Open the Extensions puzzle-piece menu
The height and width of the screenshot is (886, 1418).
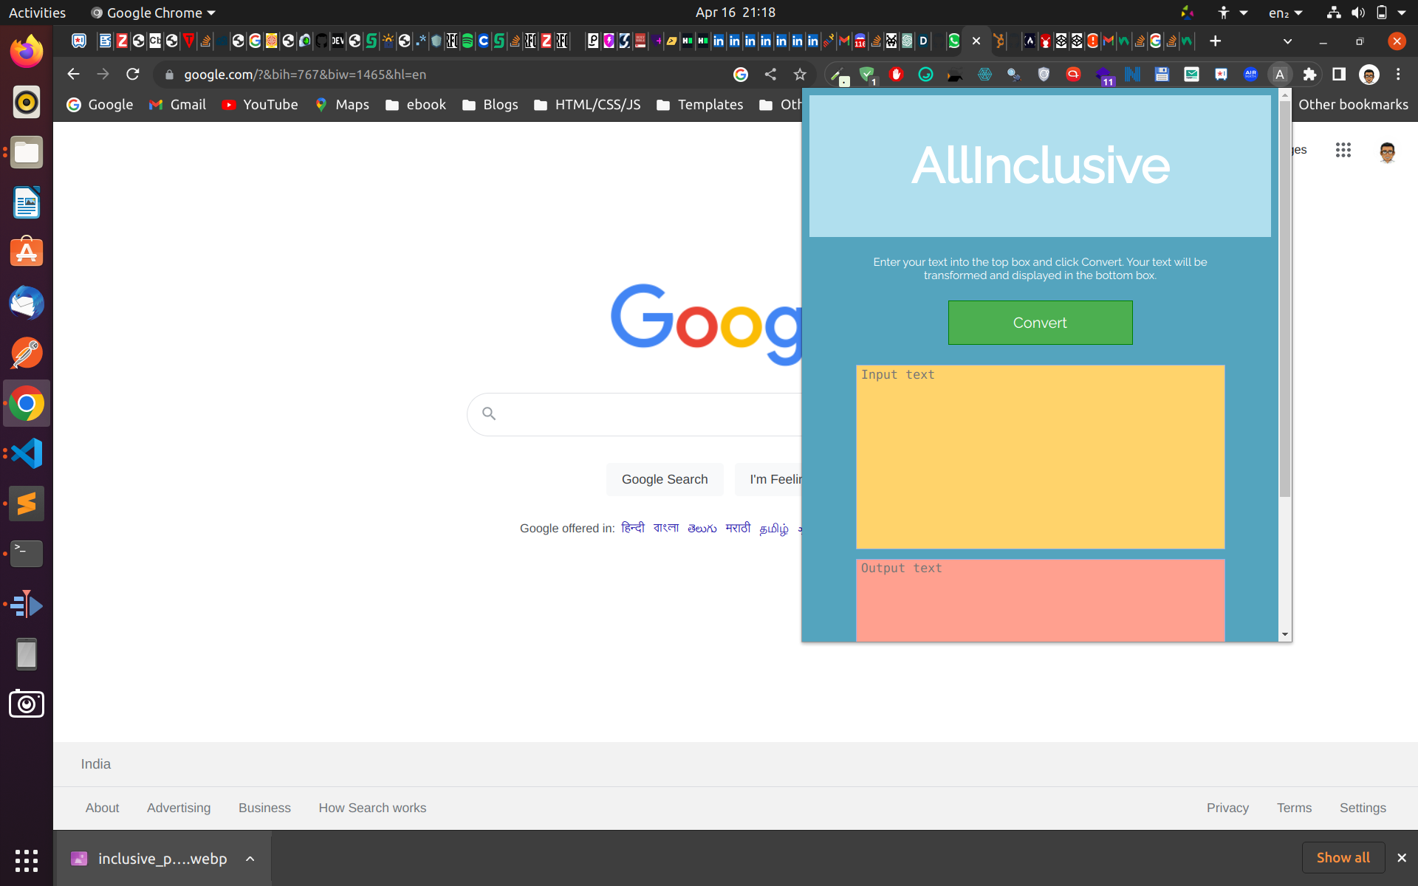click(x=1309, y=75)
